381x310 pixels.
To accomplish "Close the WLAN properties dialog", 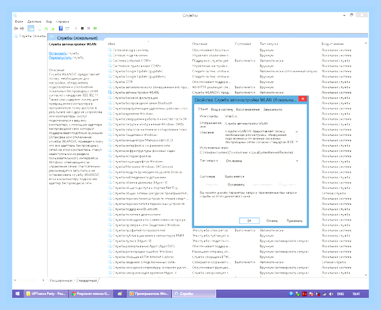I will pos(303,98).
